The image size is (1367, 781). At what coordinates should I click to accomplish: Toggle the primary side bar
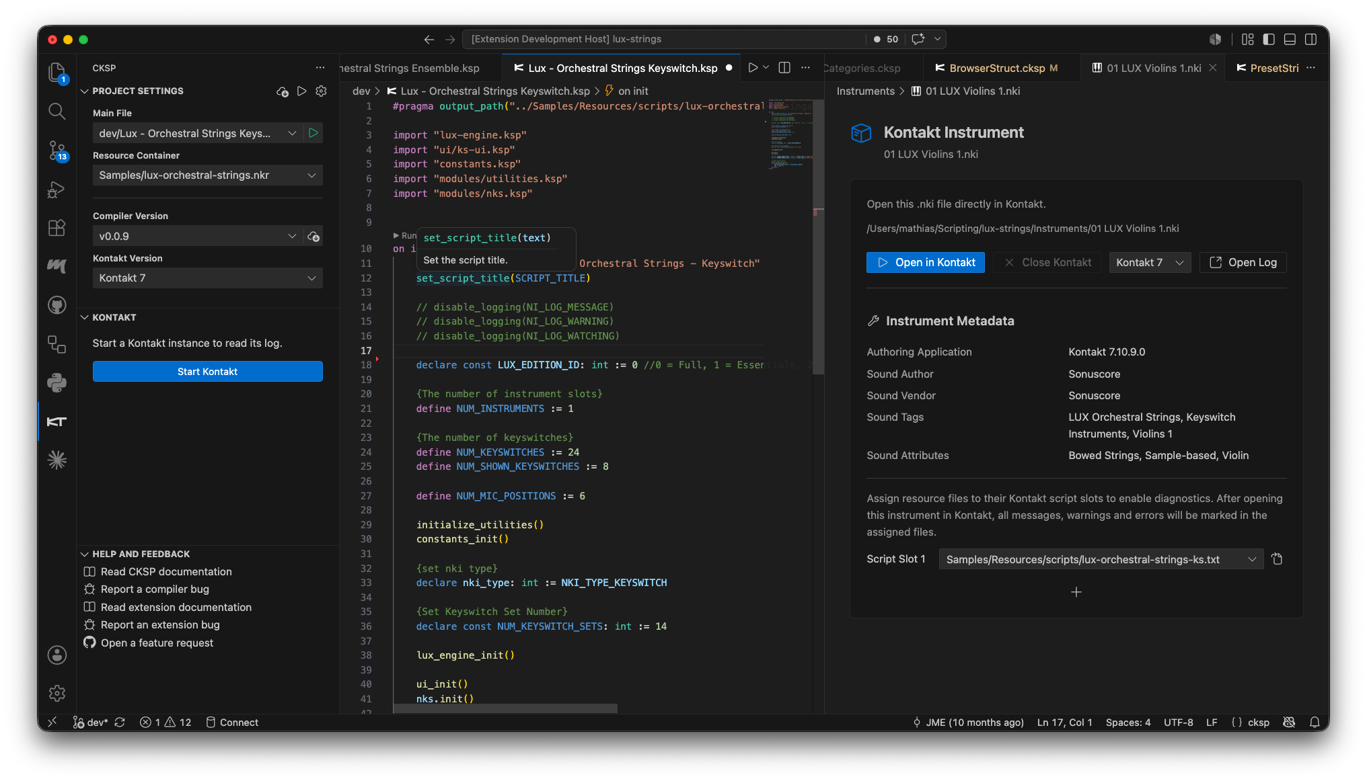tap(1269, 40)
